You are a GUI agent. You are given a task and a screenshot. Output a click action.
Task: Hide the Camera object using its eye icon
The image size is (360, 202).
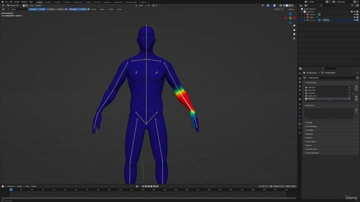354,15
